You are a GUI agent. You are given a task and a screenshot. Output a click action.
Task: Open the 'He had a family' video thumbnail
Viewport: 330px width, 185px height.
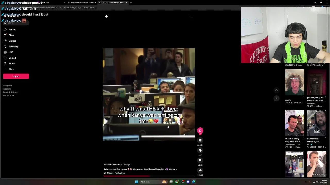(x=294, y=123)
